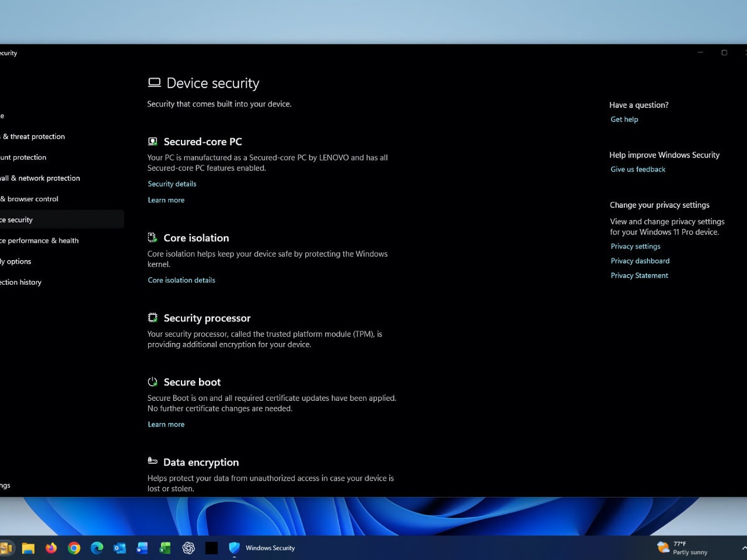Launch Excel from the taskbar
The image size is (747, 560).
(165, 548)
